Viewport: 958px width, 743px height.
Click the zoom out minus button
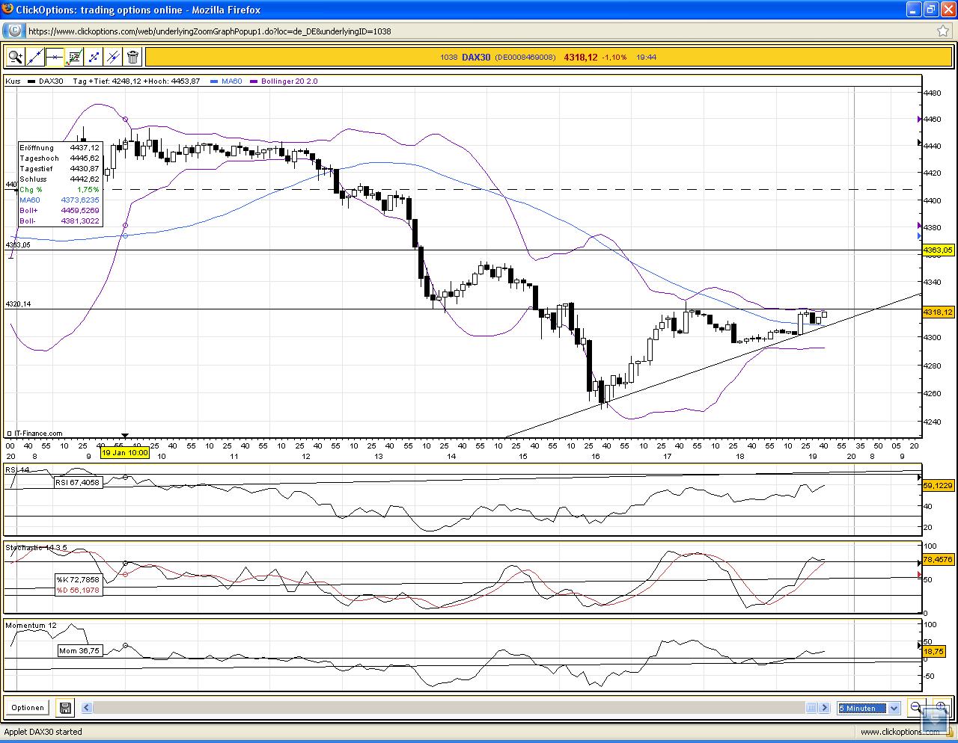tap(915, 707)
